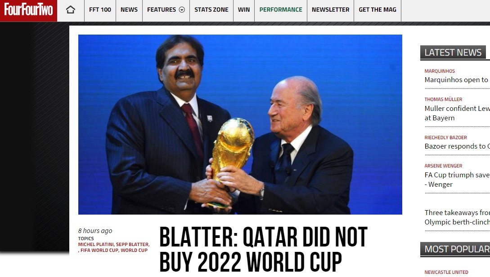This screenshot has width=490, height=277.
Task: Go to the Performance section
Action: (x=281, y=10)
